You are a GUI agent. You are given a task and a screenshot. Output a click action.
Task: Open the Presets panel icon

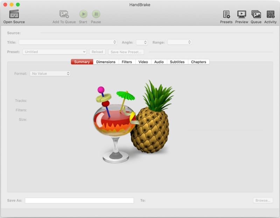click(226, 14)
